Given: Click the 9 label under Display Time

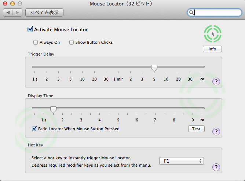Looking at the screenshot, I should (193, 120).
